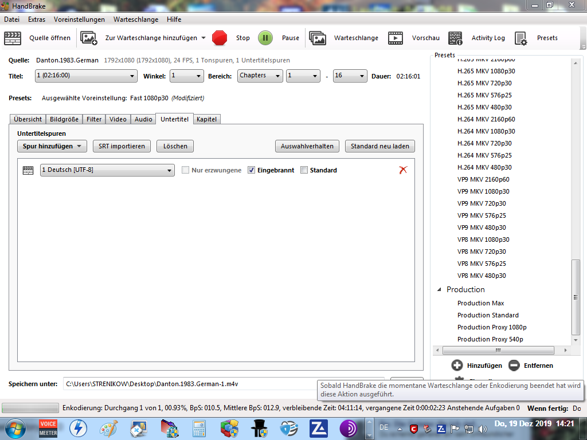Click the red shield tray icon
Image resolution: width=587 pixels, height=440 pixels.
coord(413,429)
